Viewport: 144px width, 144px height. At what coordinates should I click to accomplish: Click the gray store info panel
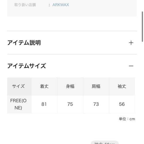(x=72, y=8)
